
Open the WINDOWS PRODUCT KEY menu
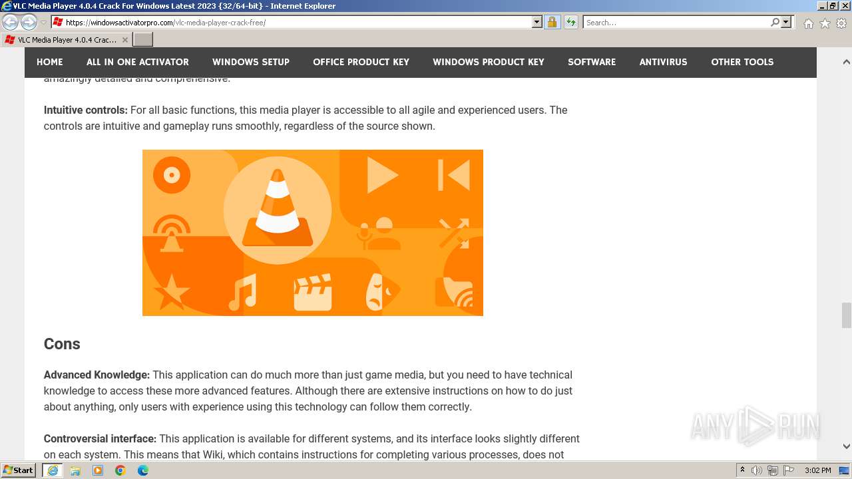489,62
